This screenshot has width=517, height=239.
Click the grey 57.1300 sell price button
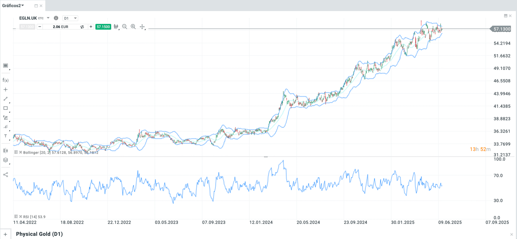tap(27, 27)
